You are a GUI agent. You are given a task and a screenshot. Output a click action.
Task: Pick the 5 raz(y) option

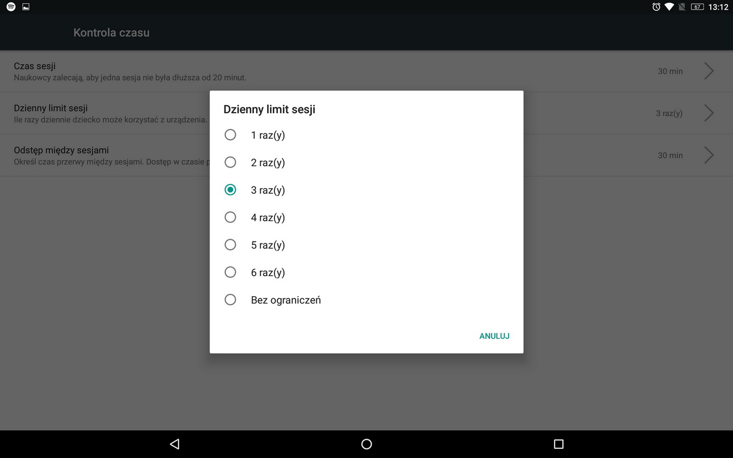(x=230, y=245)
